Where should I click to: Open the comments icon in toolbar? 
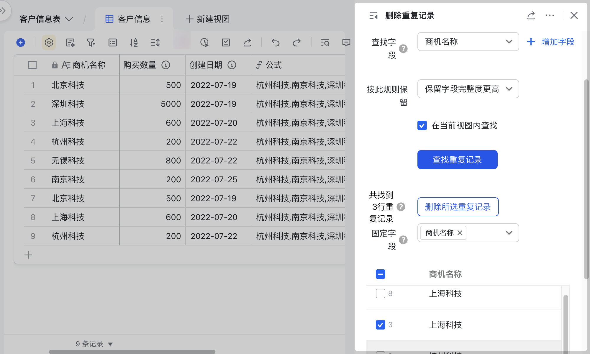coord(346,42)
